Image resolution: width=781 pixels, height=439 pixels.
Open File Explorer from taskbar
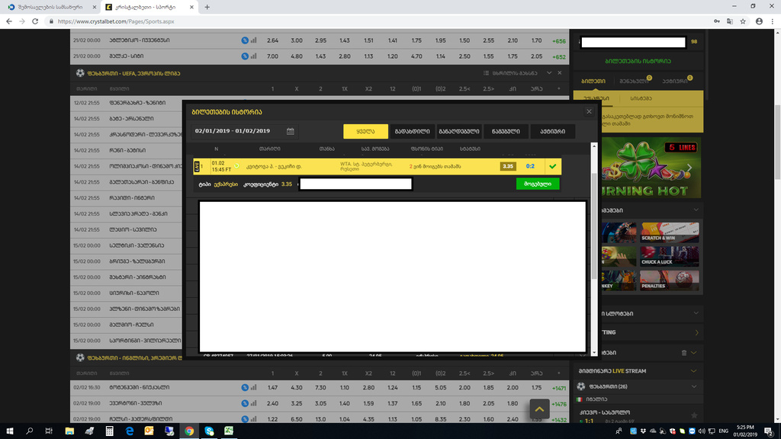69,431
